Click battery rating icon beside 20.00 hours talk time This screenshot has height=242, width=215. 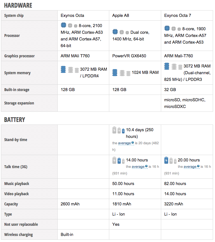tap(170, 160)
